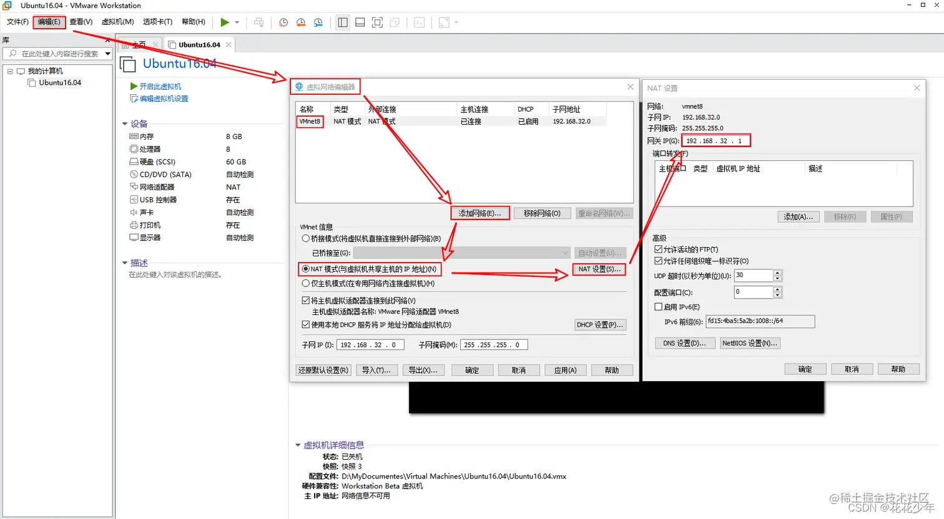Click the 网关 IP input field
This screenshot has height=519, width=944.
[715, 141]
